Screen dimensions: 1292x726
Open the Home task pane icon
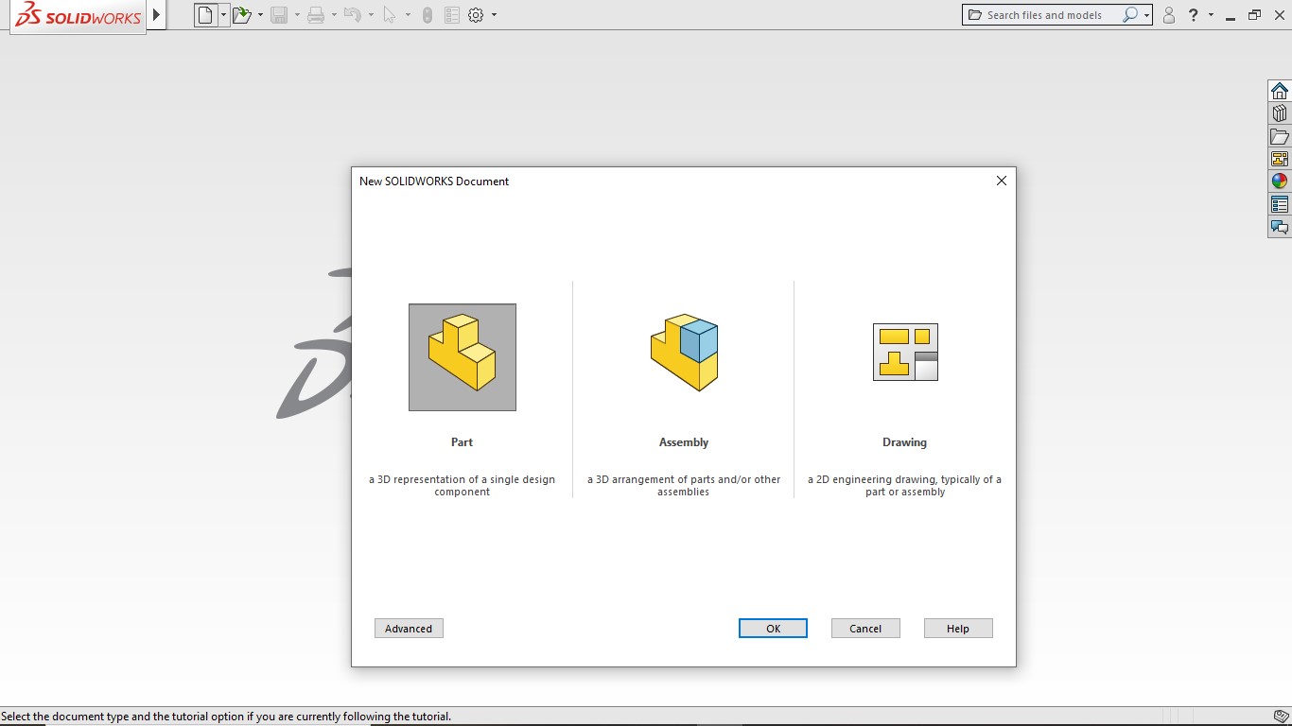pyautogui.click(x=1279, y=90)
